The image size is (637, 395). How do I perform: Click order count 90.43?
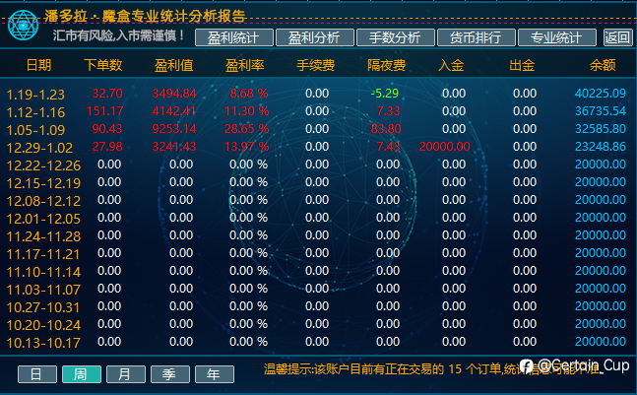coord(107,129)
